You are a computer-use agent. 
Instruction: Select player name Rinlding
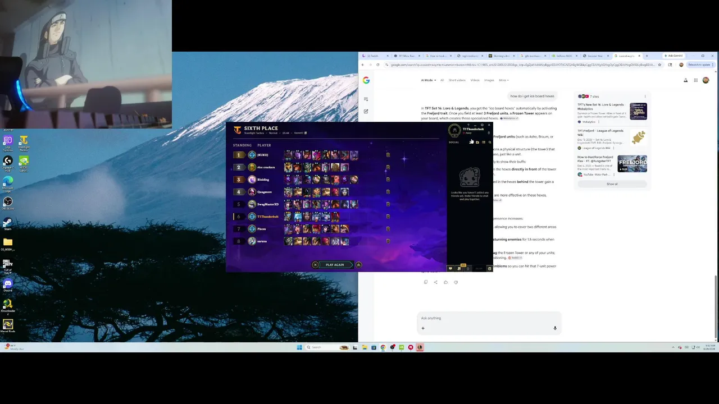[x=263, y=180]
